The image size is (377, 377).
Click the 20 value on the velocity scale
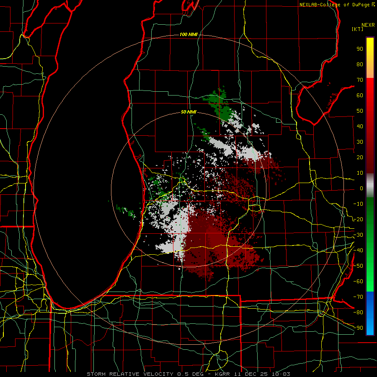360,157
